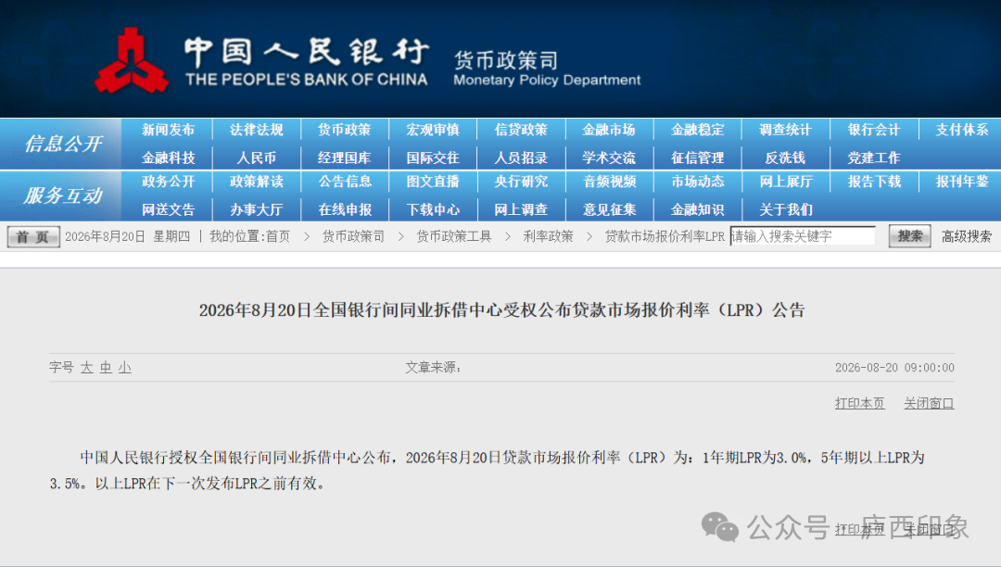
Task: Open 公告信息 navigation item
Action: coord(345,182)
